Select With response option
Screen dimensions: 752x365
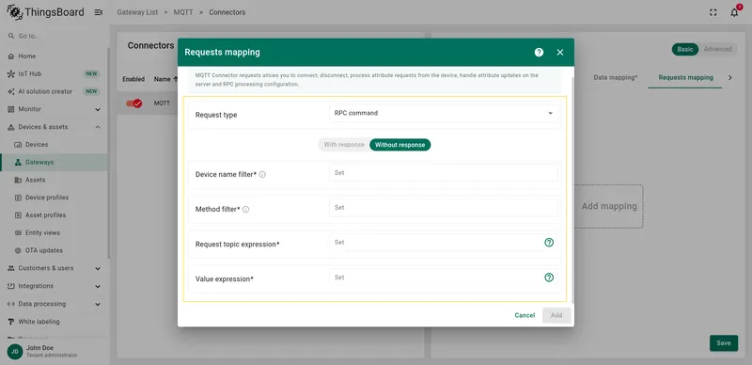pos(344,145)
